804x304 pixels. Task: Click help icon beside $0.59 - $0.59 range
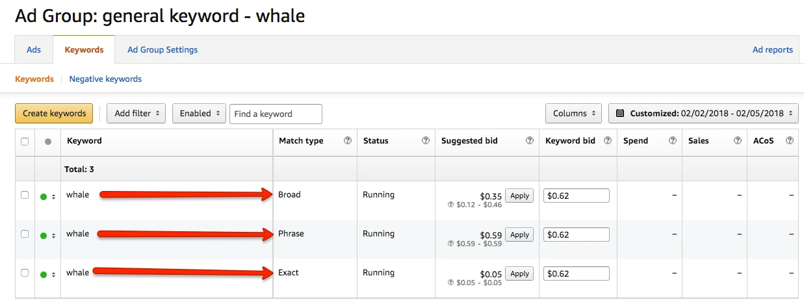point(450,244)
